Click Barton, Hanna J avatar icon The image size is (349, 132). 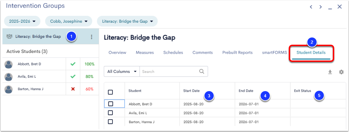tap(9, 89)
